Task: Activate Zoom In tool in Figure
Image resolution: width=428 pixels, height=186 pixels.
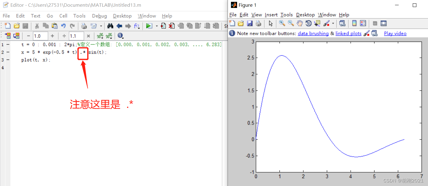Action: pyautogui.click(x=282, y=23)
